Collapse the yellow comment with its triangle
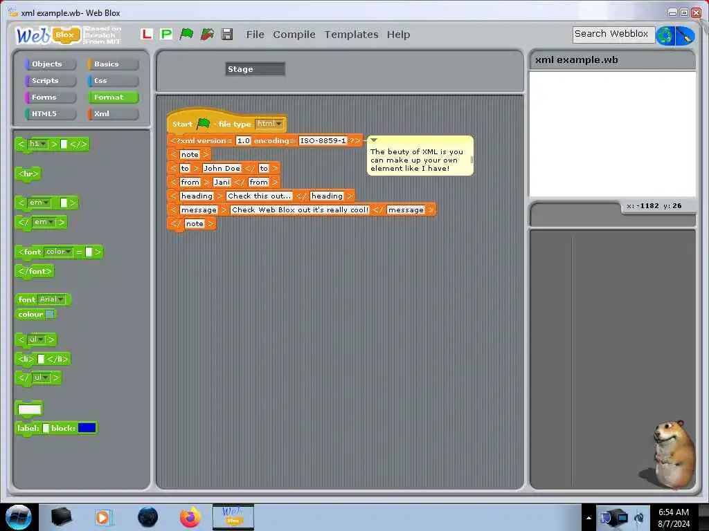Viewport: 709px width, 531px height. pos(373,140)
